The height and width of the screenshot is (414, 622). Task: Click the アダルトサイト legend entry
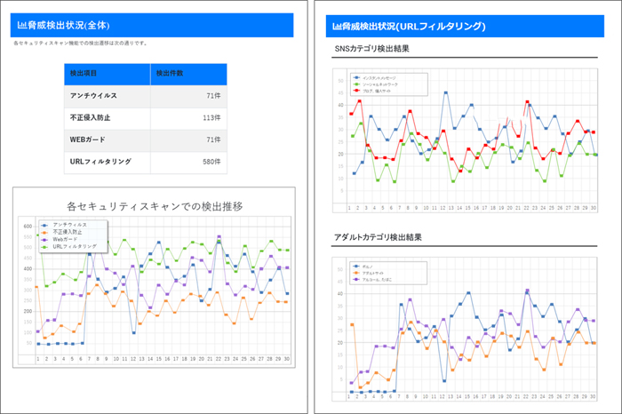(368, 274)
